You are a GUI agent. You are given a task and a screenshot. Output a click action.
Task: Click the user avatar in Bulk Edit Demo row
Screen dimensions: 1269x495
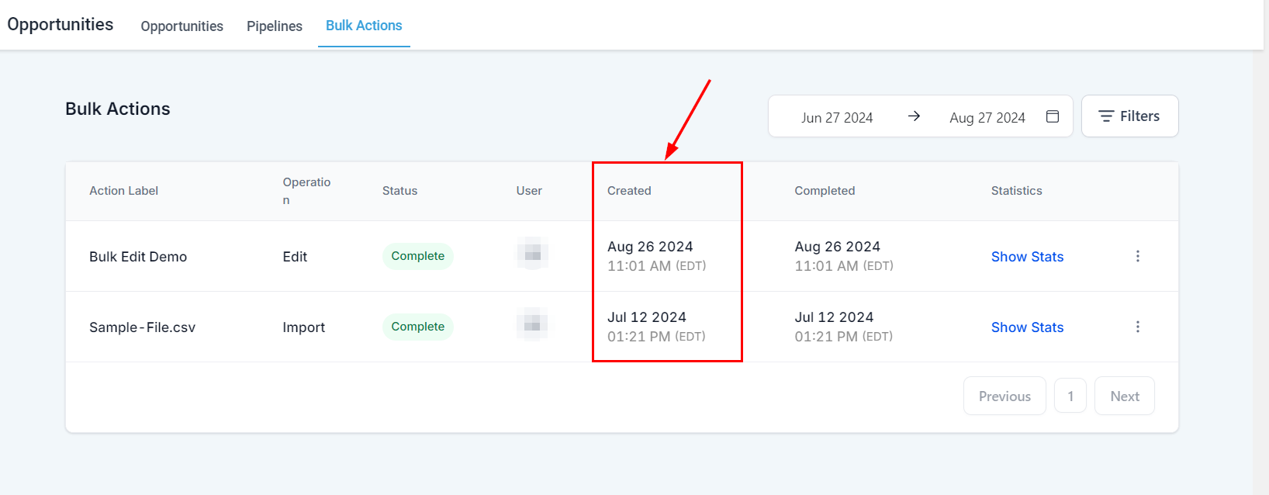(x=533, y=255)
